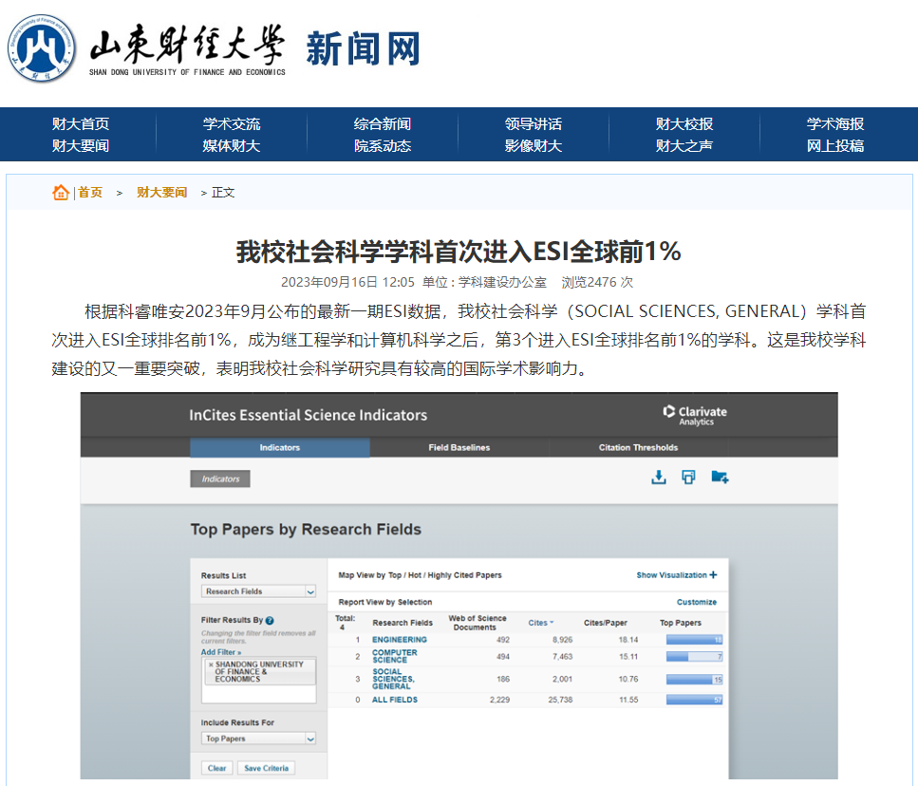This screenshot has width=918, height=786.
Task: Click the orange home icon in breadcrumb
Action: click(x=61, y=193)
